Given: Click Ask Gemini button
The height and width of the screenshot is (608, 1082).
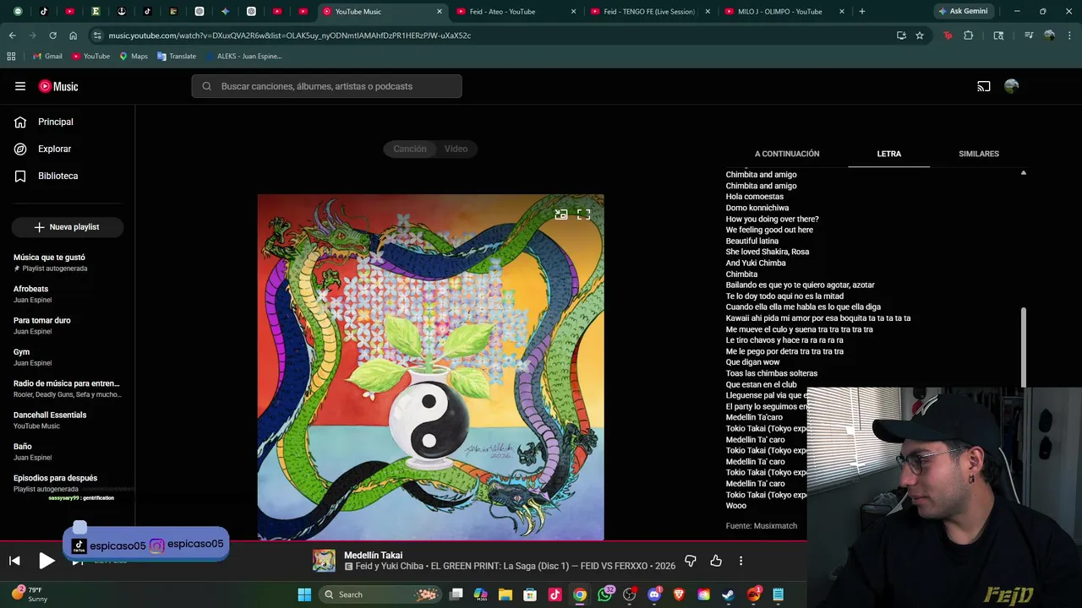Looking at the screenshot, I should click(963, 12).
